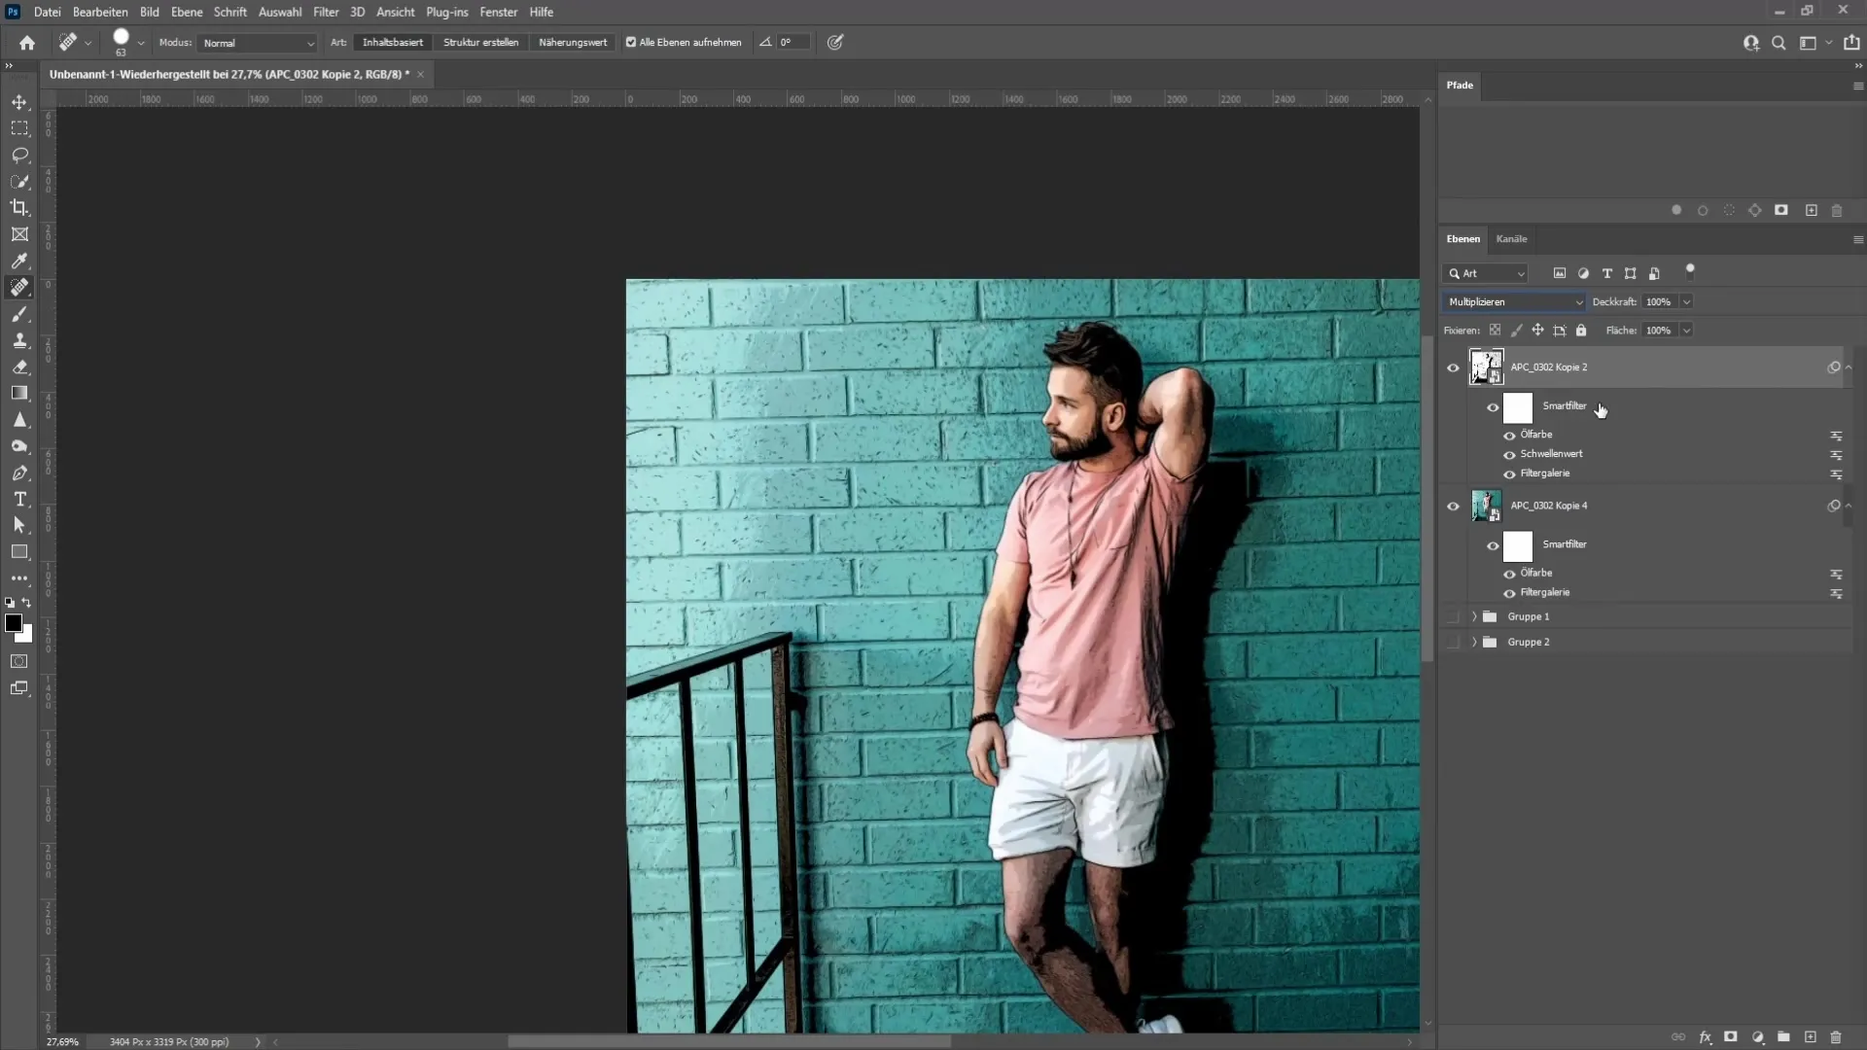Image resolution: width=1867 pixels, height=1050 pixels.
Task: Select the Type tool
Action: [19, 499]
